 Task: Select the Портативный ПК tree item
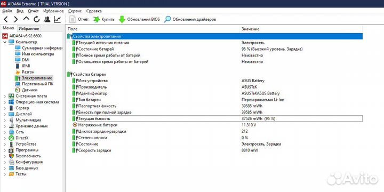click(x=37, y=84)
